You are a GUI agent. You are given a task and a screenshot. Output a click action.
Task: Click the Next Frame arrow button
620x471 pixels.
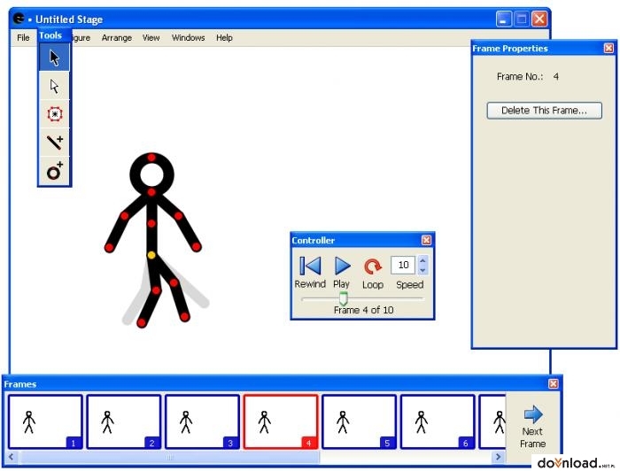coord(533,427)
